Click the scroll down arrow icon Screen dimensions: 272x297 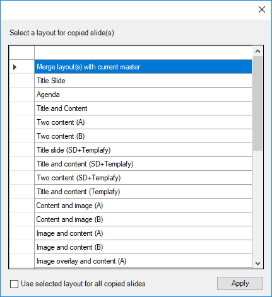pos(257,263)
